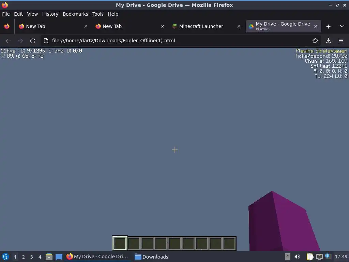Click the Firefox View icon
349x262 pixels.
7,26
